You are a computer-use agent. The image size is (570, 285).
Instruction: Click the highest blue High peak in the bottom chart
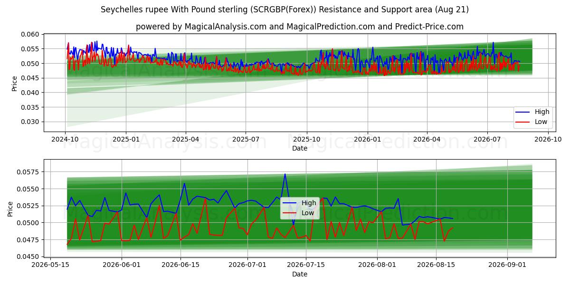(x=285, y=174)
